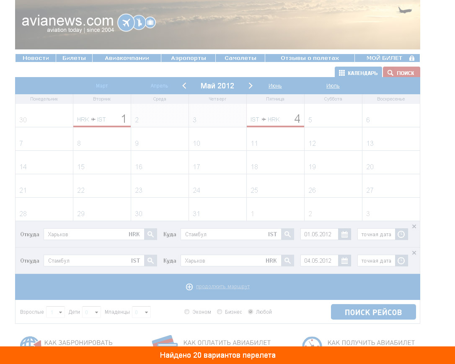
Task: Expand Дети passenger count dropdown
Action: (x=92, y=312)
